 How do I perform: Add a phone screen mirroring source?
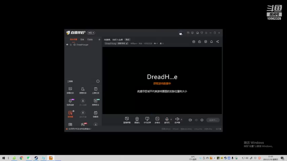click(x=147, y=120)
